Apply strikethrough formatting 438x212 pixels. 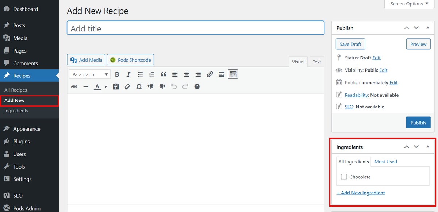(74, 86)
